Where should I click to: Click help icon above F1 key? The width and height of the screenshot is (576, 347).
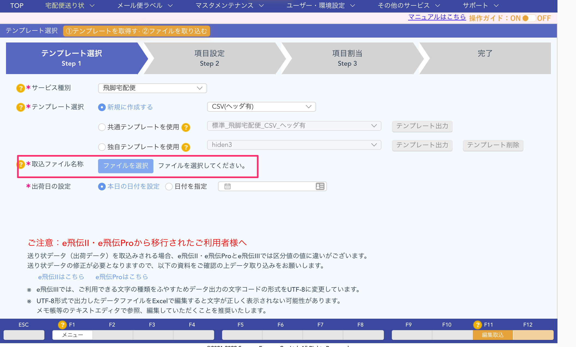62,325
